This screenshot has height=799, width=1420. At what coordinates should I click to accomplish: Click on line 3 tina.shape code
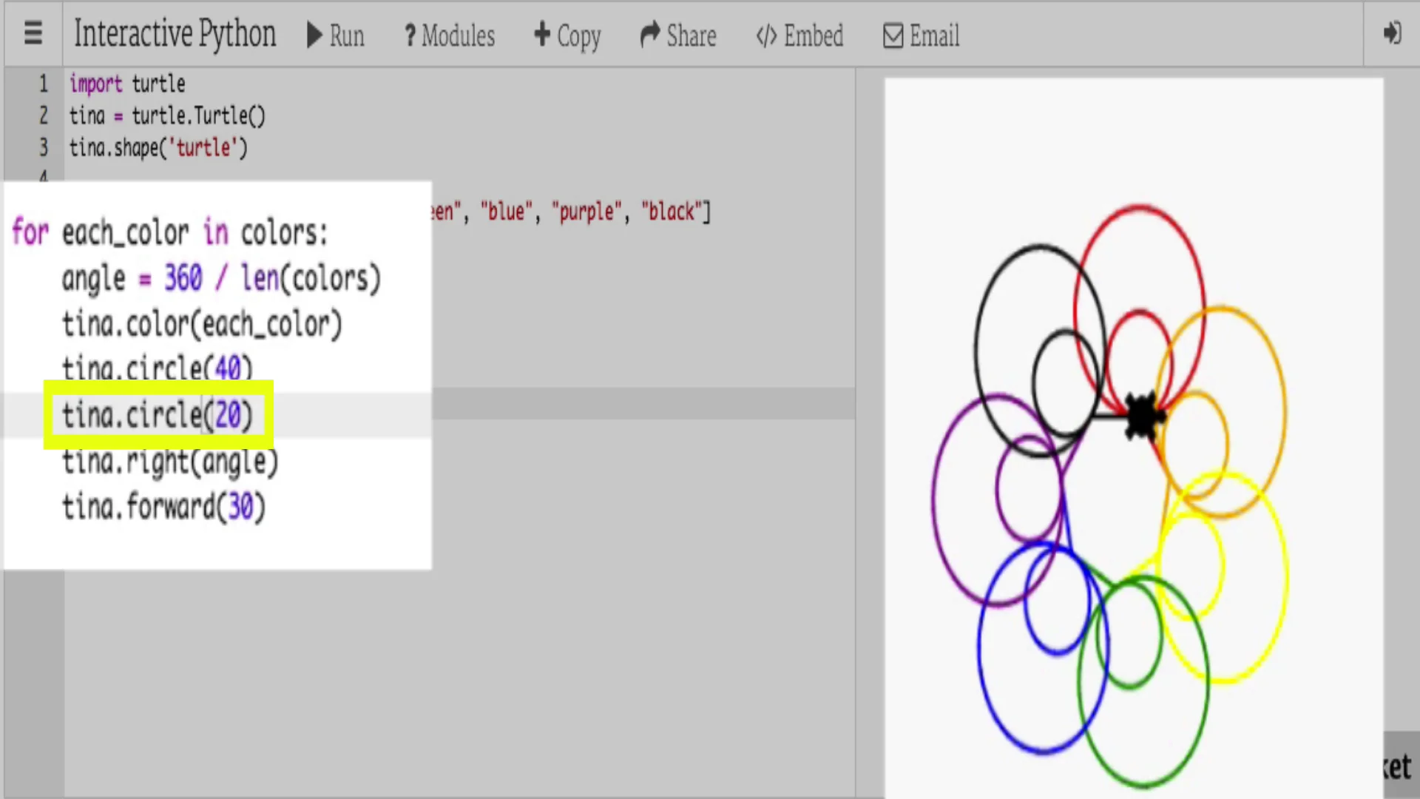[158, 148]
